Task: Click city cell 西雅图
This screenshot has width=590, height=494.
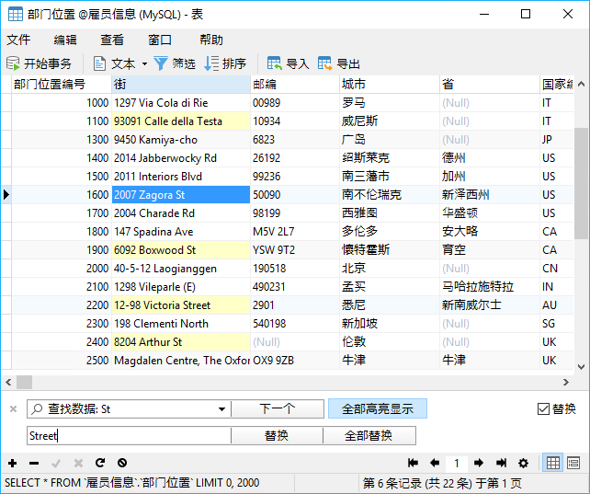Action: pyautogui.click(x=390, y=213)
